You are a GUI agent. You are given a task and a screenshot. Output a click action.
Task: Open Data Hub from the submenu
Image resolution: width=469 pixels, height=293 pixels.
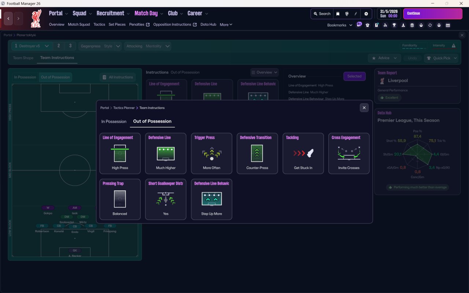pyautogui.click(x=208, y=25)
